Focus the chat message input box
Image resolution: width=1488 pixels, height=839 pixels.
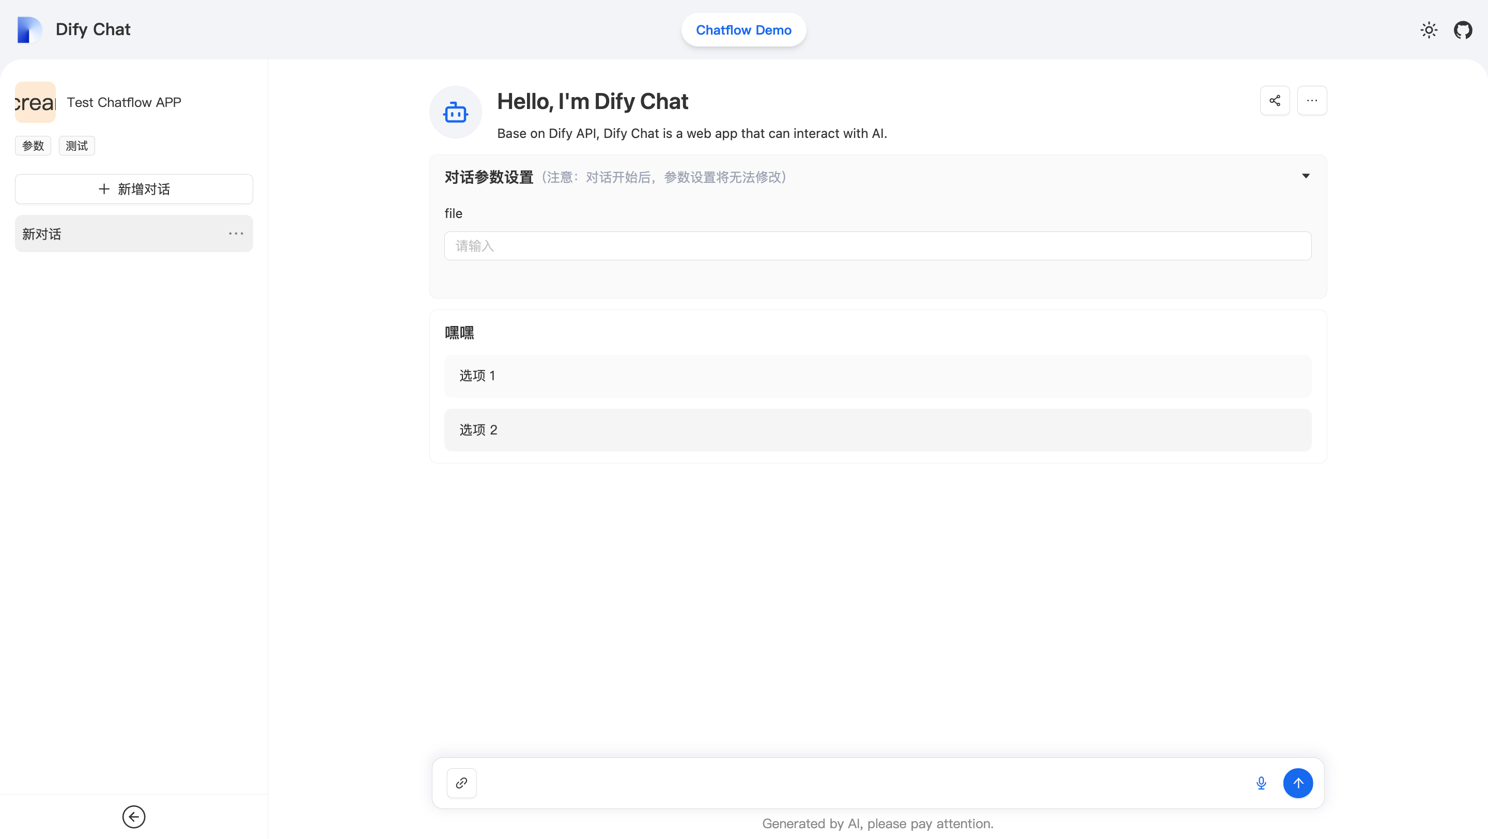click(861, 783)
